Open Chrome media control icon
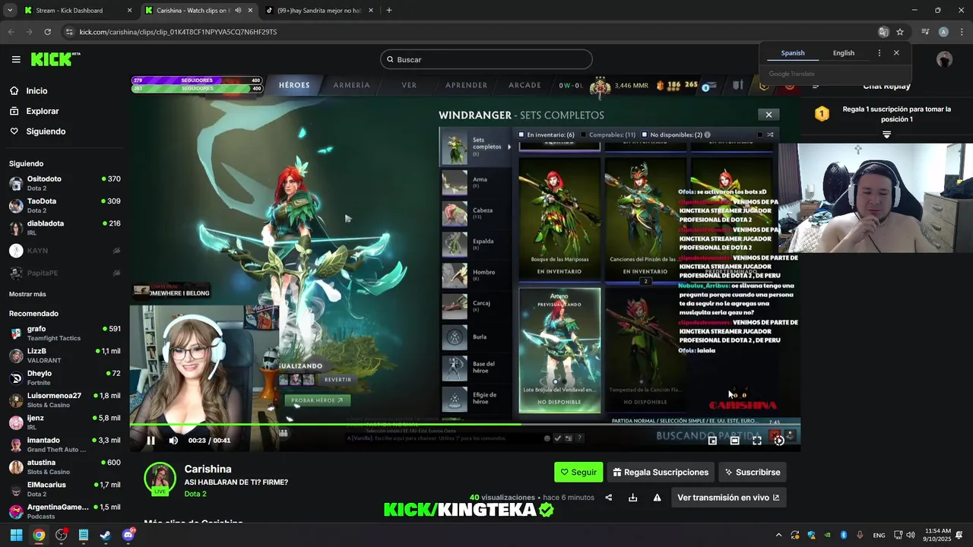 925,32
